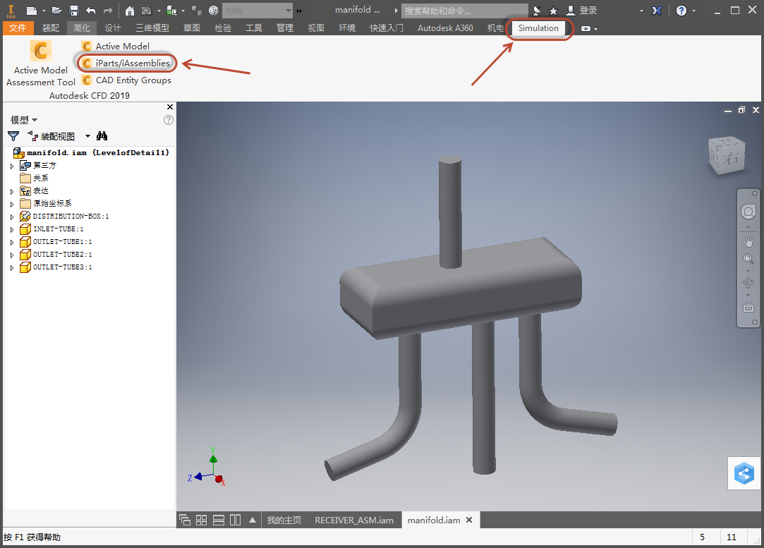Switch to the 装配 ribbon tab
The height and width of the screenshot is (548, 764).
coord(51,28)
